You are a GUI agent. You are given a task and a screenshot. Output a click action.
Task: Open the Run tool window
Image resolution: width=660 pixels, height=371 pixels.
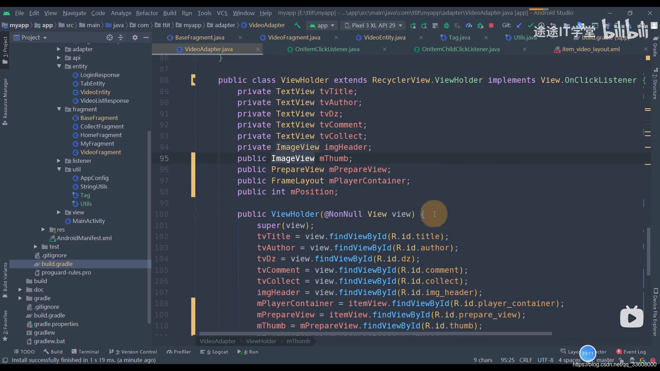tap(248, 352)
